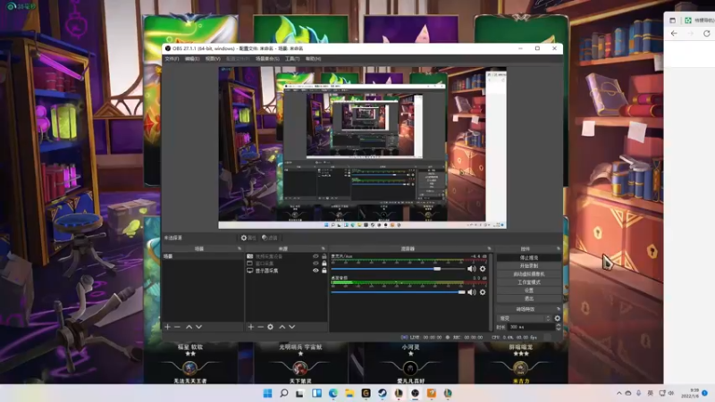Open Microsoft Edge from taskbar

[333, 393]
